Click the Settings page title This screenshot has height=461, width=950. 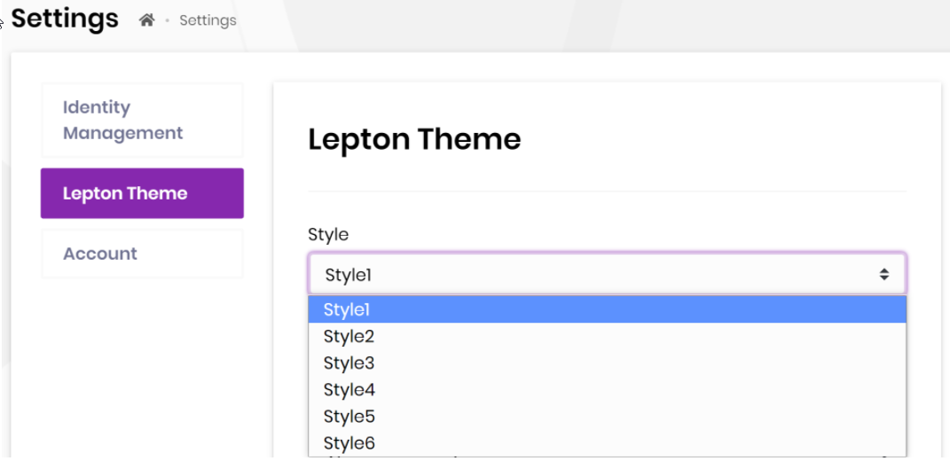[65, 19]
